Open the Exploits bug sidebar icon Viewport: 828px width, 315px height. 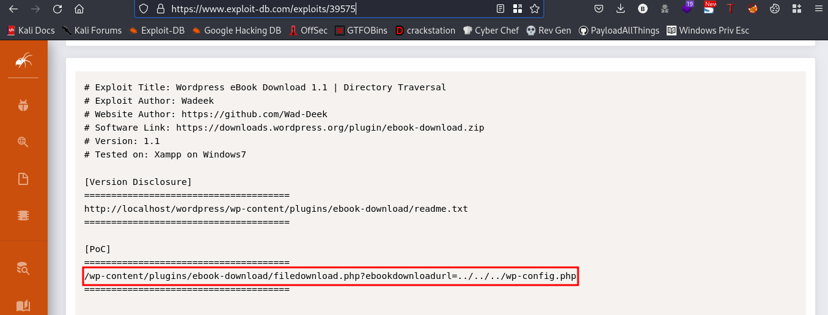click(x=23, y=105)
